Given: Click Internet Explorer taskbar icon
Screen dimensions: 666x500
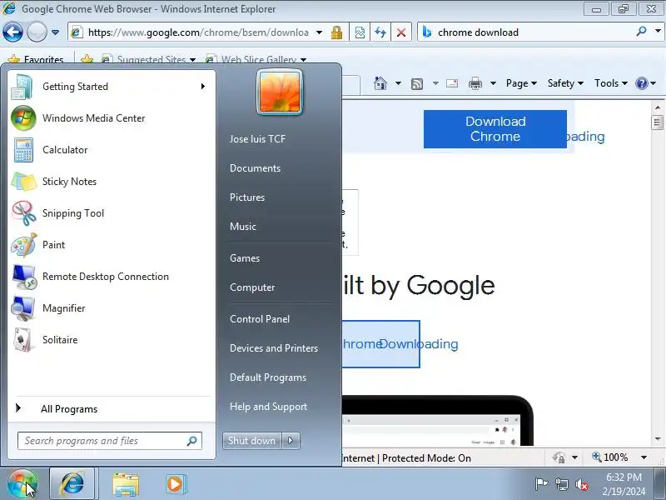Looking at the screenshot, I should 72,484.
